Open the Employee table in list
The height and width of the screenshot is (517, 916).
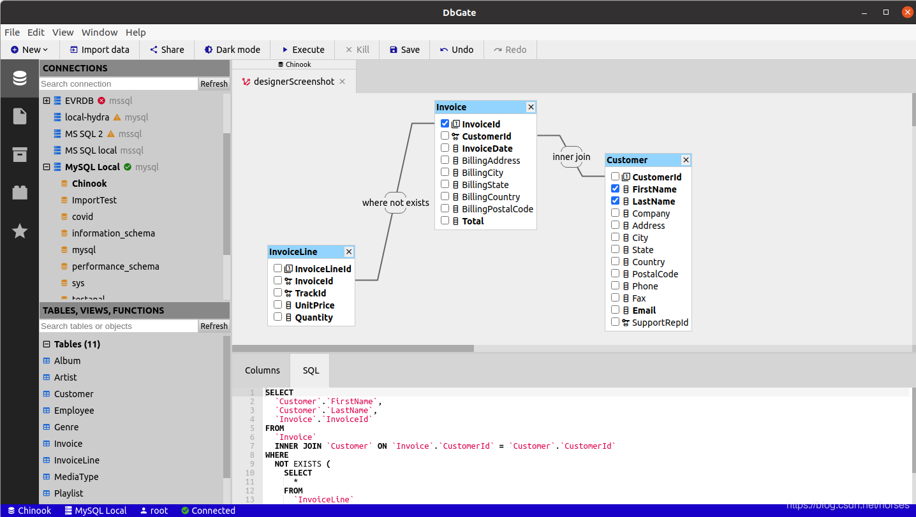tap(74, 411)
